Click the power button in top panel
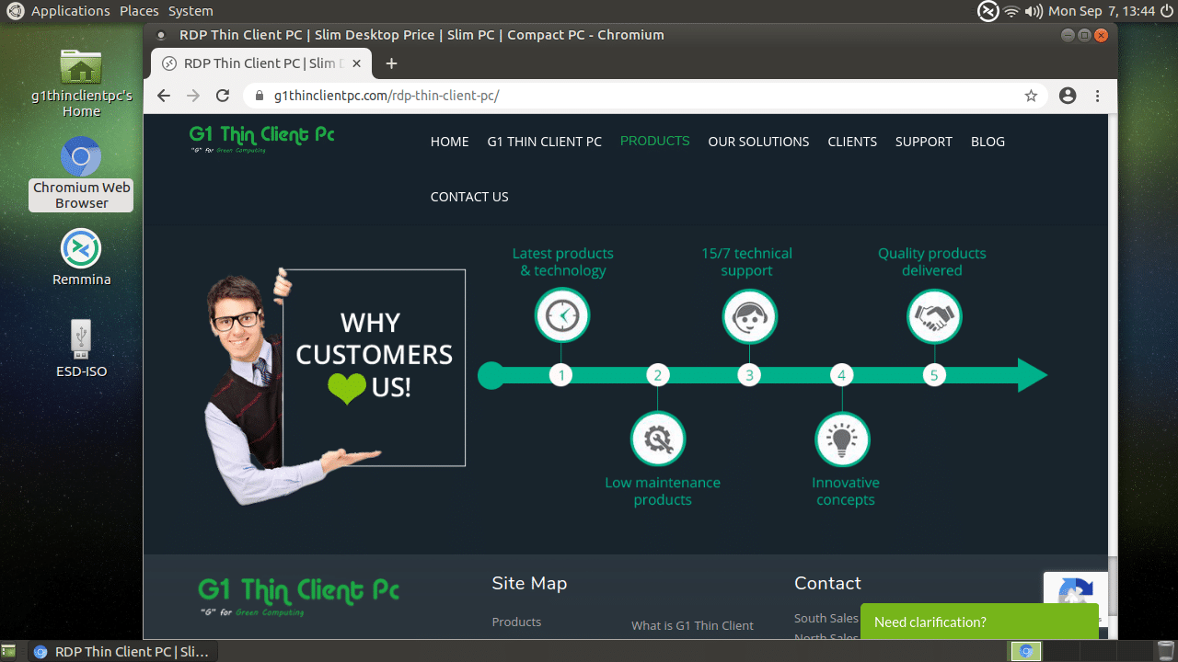 [x=1167, y=11]
